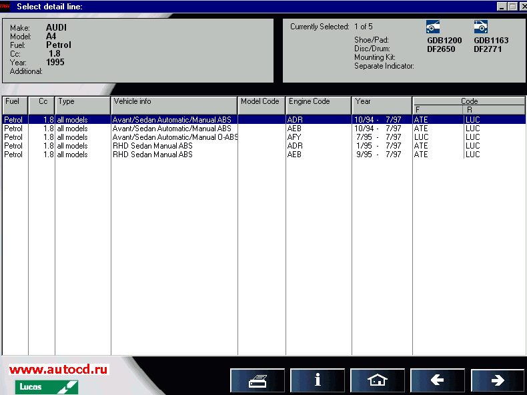This screenshot has width=527, height=395.
Task: Click the GDB1200 pad part number
Action: 444,41
